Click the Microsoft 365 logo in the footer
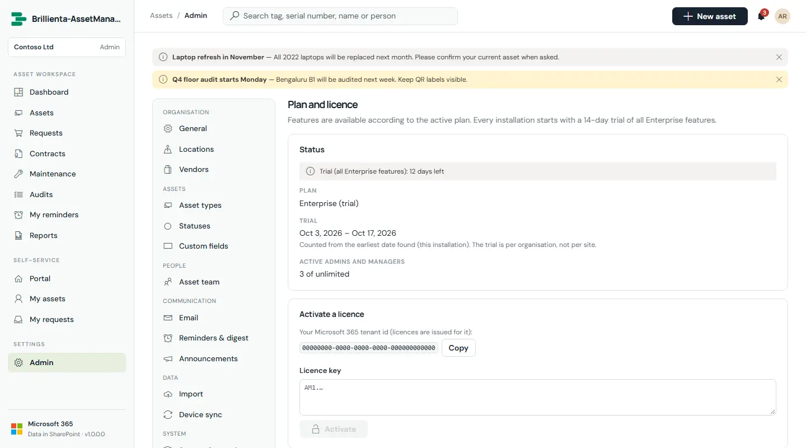 [x=17, y=429]
